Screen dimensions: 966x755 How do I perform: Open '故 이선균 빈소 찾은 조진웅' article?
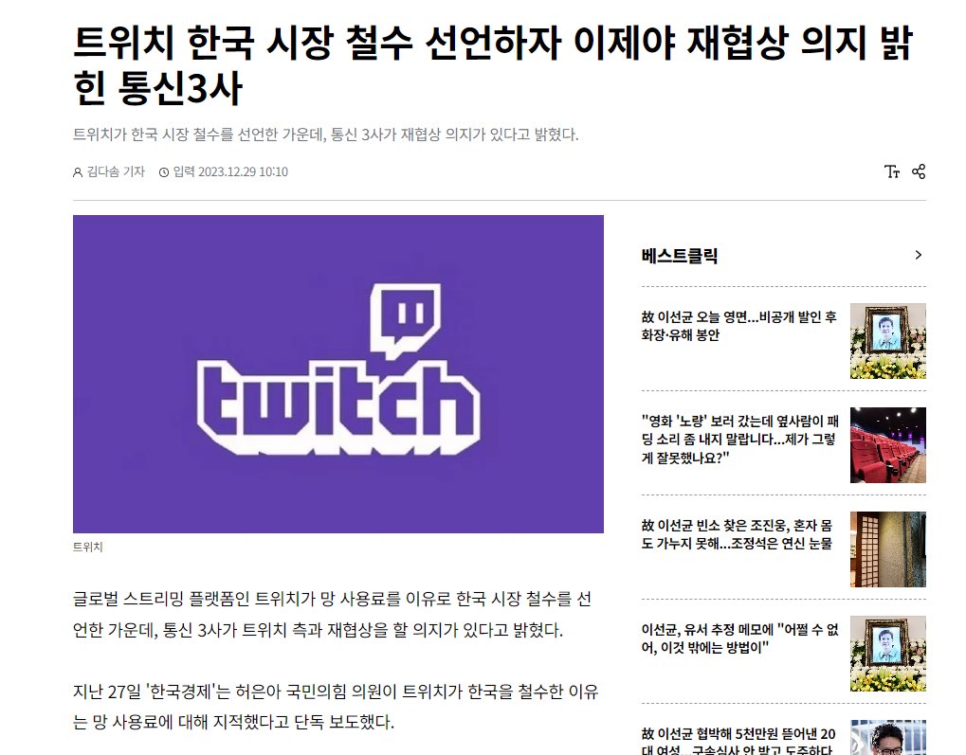[x=737, y=534]
